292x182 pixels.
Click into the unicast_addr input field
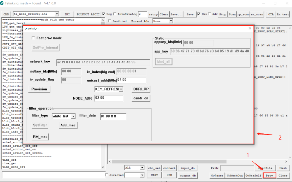(x=132, y=80)
